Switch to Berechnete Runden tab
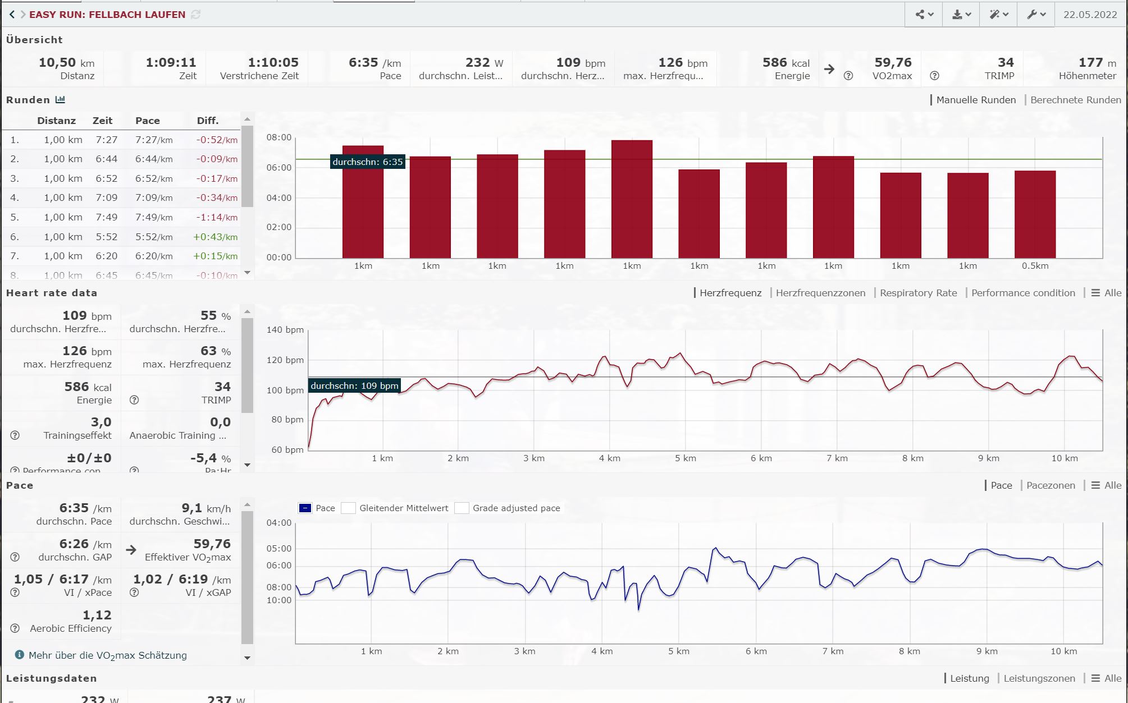Viewport: 1128px width, 703px height. point(1075,100)
